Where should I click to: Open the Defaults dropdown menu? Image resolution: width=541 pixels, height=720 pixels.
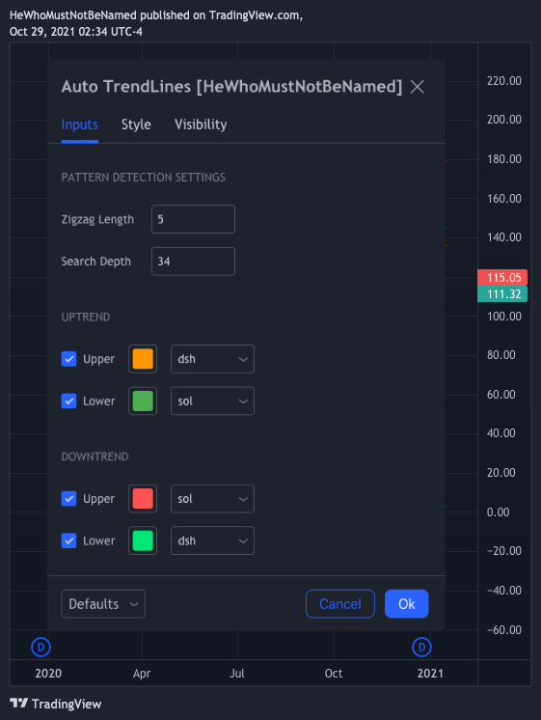[103, 604]
